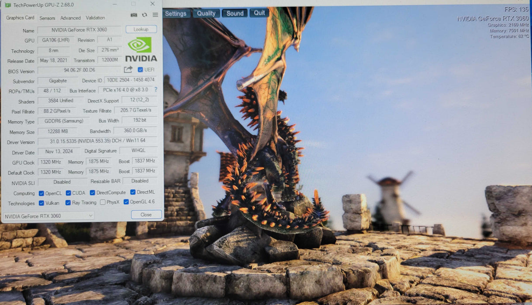The height and width of the screenshot is (305, 532).
Task: Click the NVIDIA SLI value Disabled
Action: pyautogui.click(x=62, y=182)
